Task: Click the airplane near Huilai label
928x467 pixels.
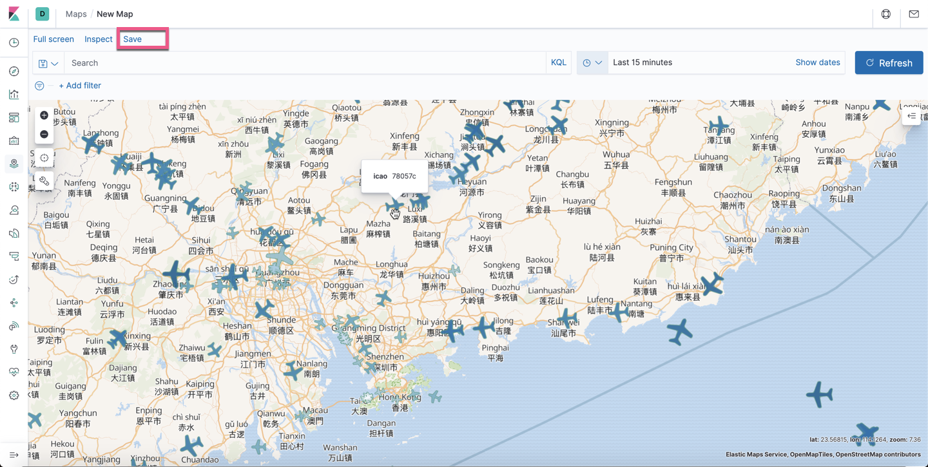Action: [712, 283]
